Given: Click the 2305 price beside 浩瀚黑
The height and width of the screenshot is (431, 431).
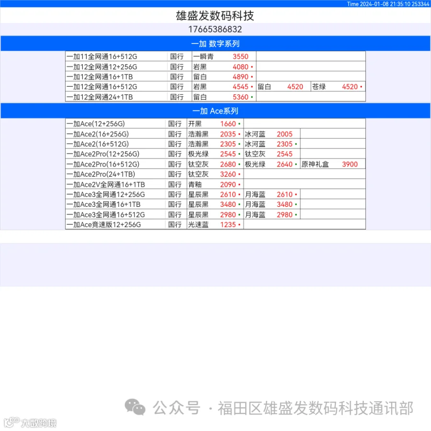Looking at the screenshot, I should point(228,144).
